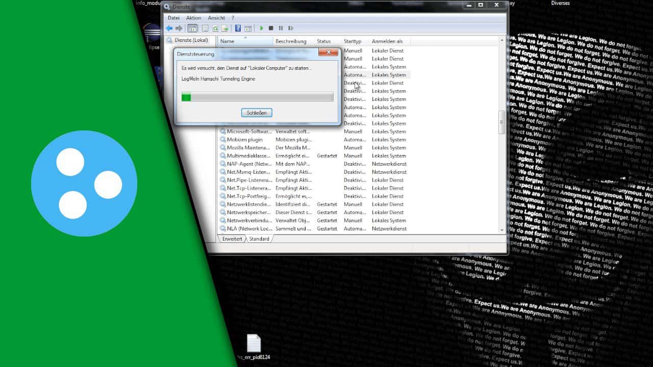Click "Mit dem NAP..." description cell
The width and height of the screenshot is (653, 367).
click(x=293, y=164)
